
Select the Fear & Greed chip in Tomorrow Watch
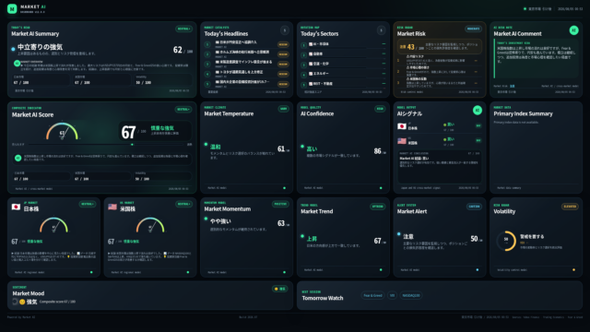point(372,295)
